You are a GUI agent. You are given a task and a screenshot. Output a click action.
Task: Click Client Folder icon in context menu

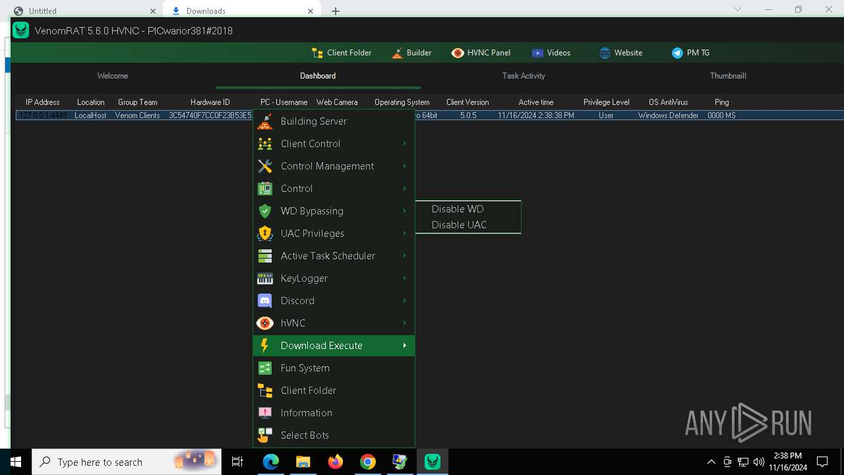[x=264, y=391]
